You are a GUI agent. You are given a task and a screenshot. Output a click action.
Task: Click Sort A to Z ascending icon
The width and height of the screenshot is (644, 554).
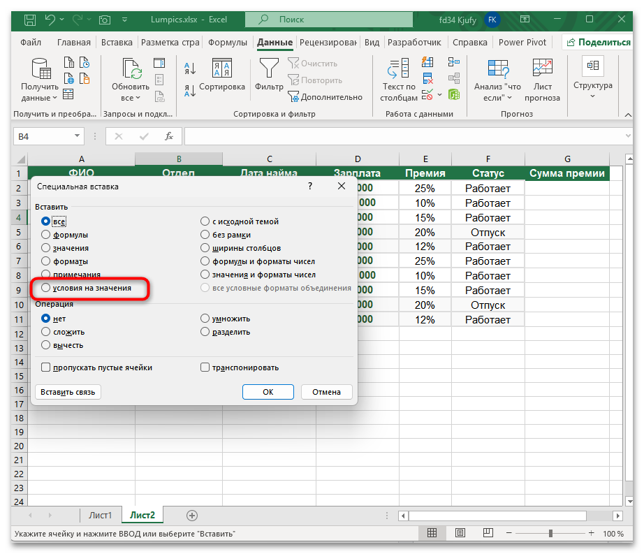coord(189,68)
